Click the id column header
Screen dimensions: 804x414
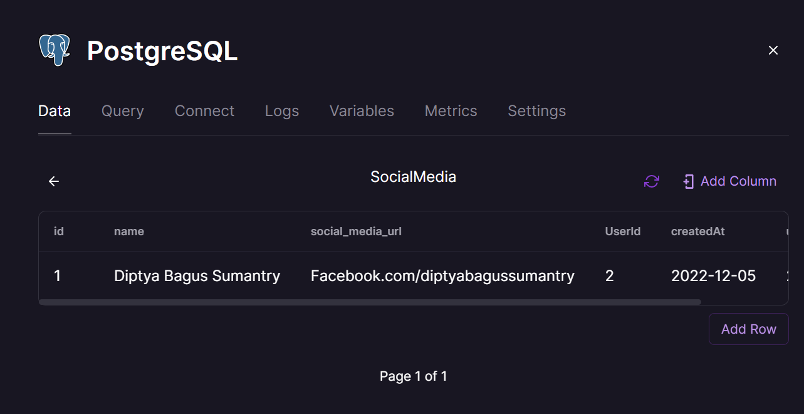coord(58,231)
